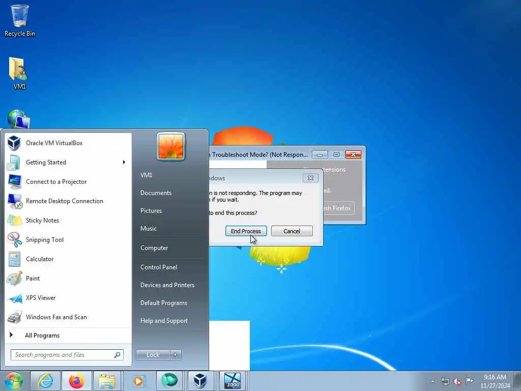The height and width of the screenshot is (391, 521).
Task: Open VirtualBox from the taskbar
Action: pos(200,381)
